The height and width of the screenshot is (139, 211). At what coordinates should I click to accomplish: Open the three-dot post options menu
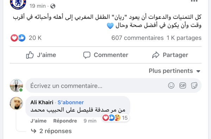click(x=194, y=1)
